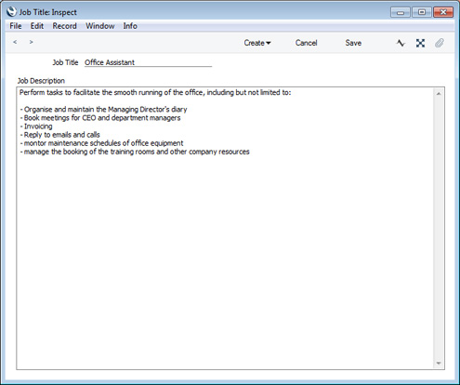
Task: Click the Job Title input field
Action: click(148, 62)
